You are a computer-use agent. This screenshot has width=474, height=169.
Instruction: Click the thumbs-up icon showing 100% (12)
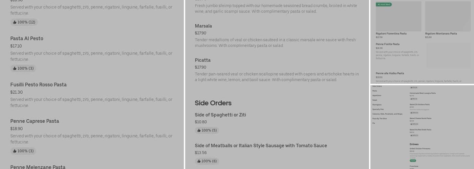coord(15,22)
